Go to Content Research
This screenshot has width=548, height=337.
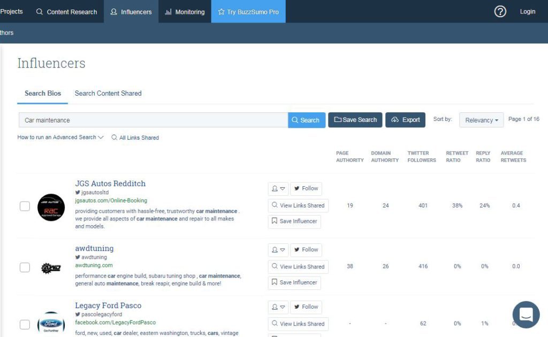coord(66,12)
